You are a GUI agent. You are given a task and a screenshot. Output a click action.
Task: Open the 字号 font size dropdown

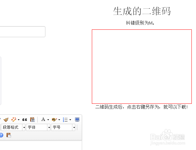click(x=63, y=127)
